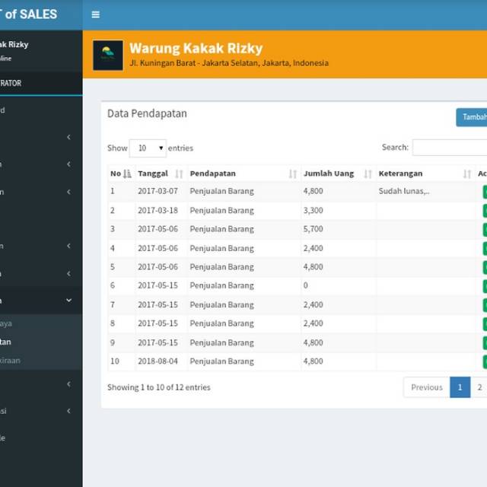487x487 pixels.
Task: Click the Tambah button
Action: click(472, 117)
